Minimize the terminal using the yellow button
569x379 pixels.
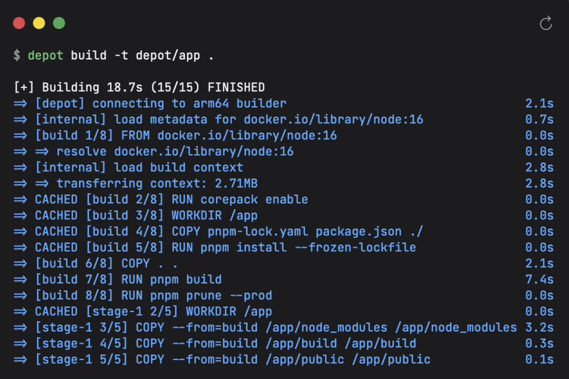(x=39, y=23)
